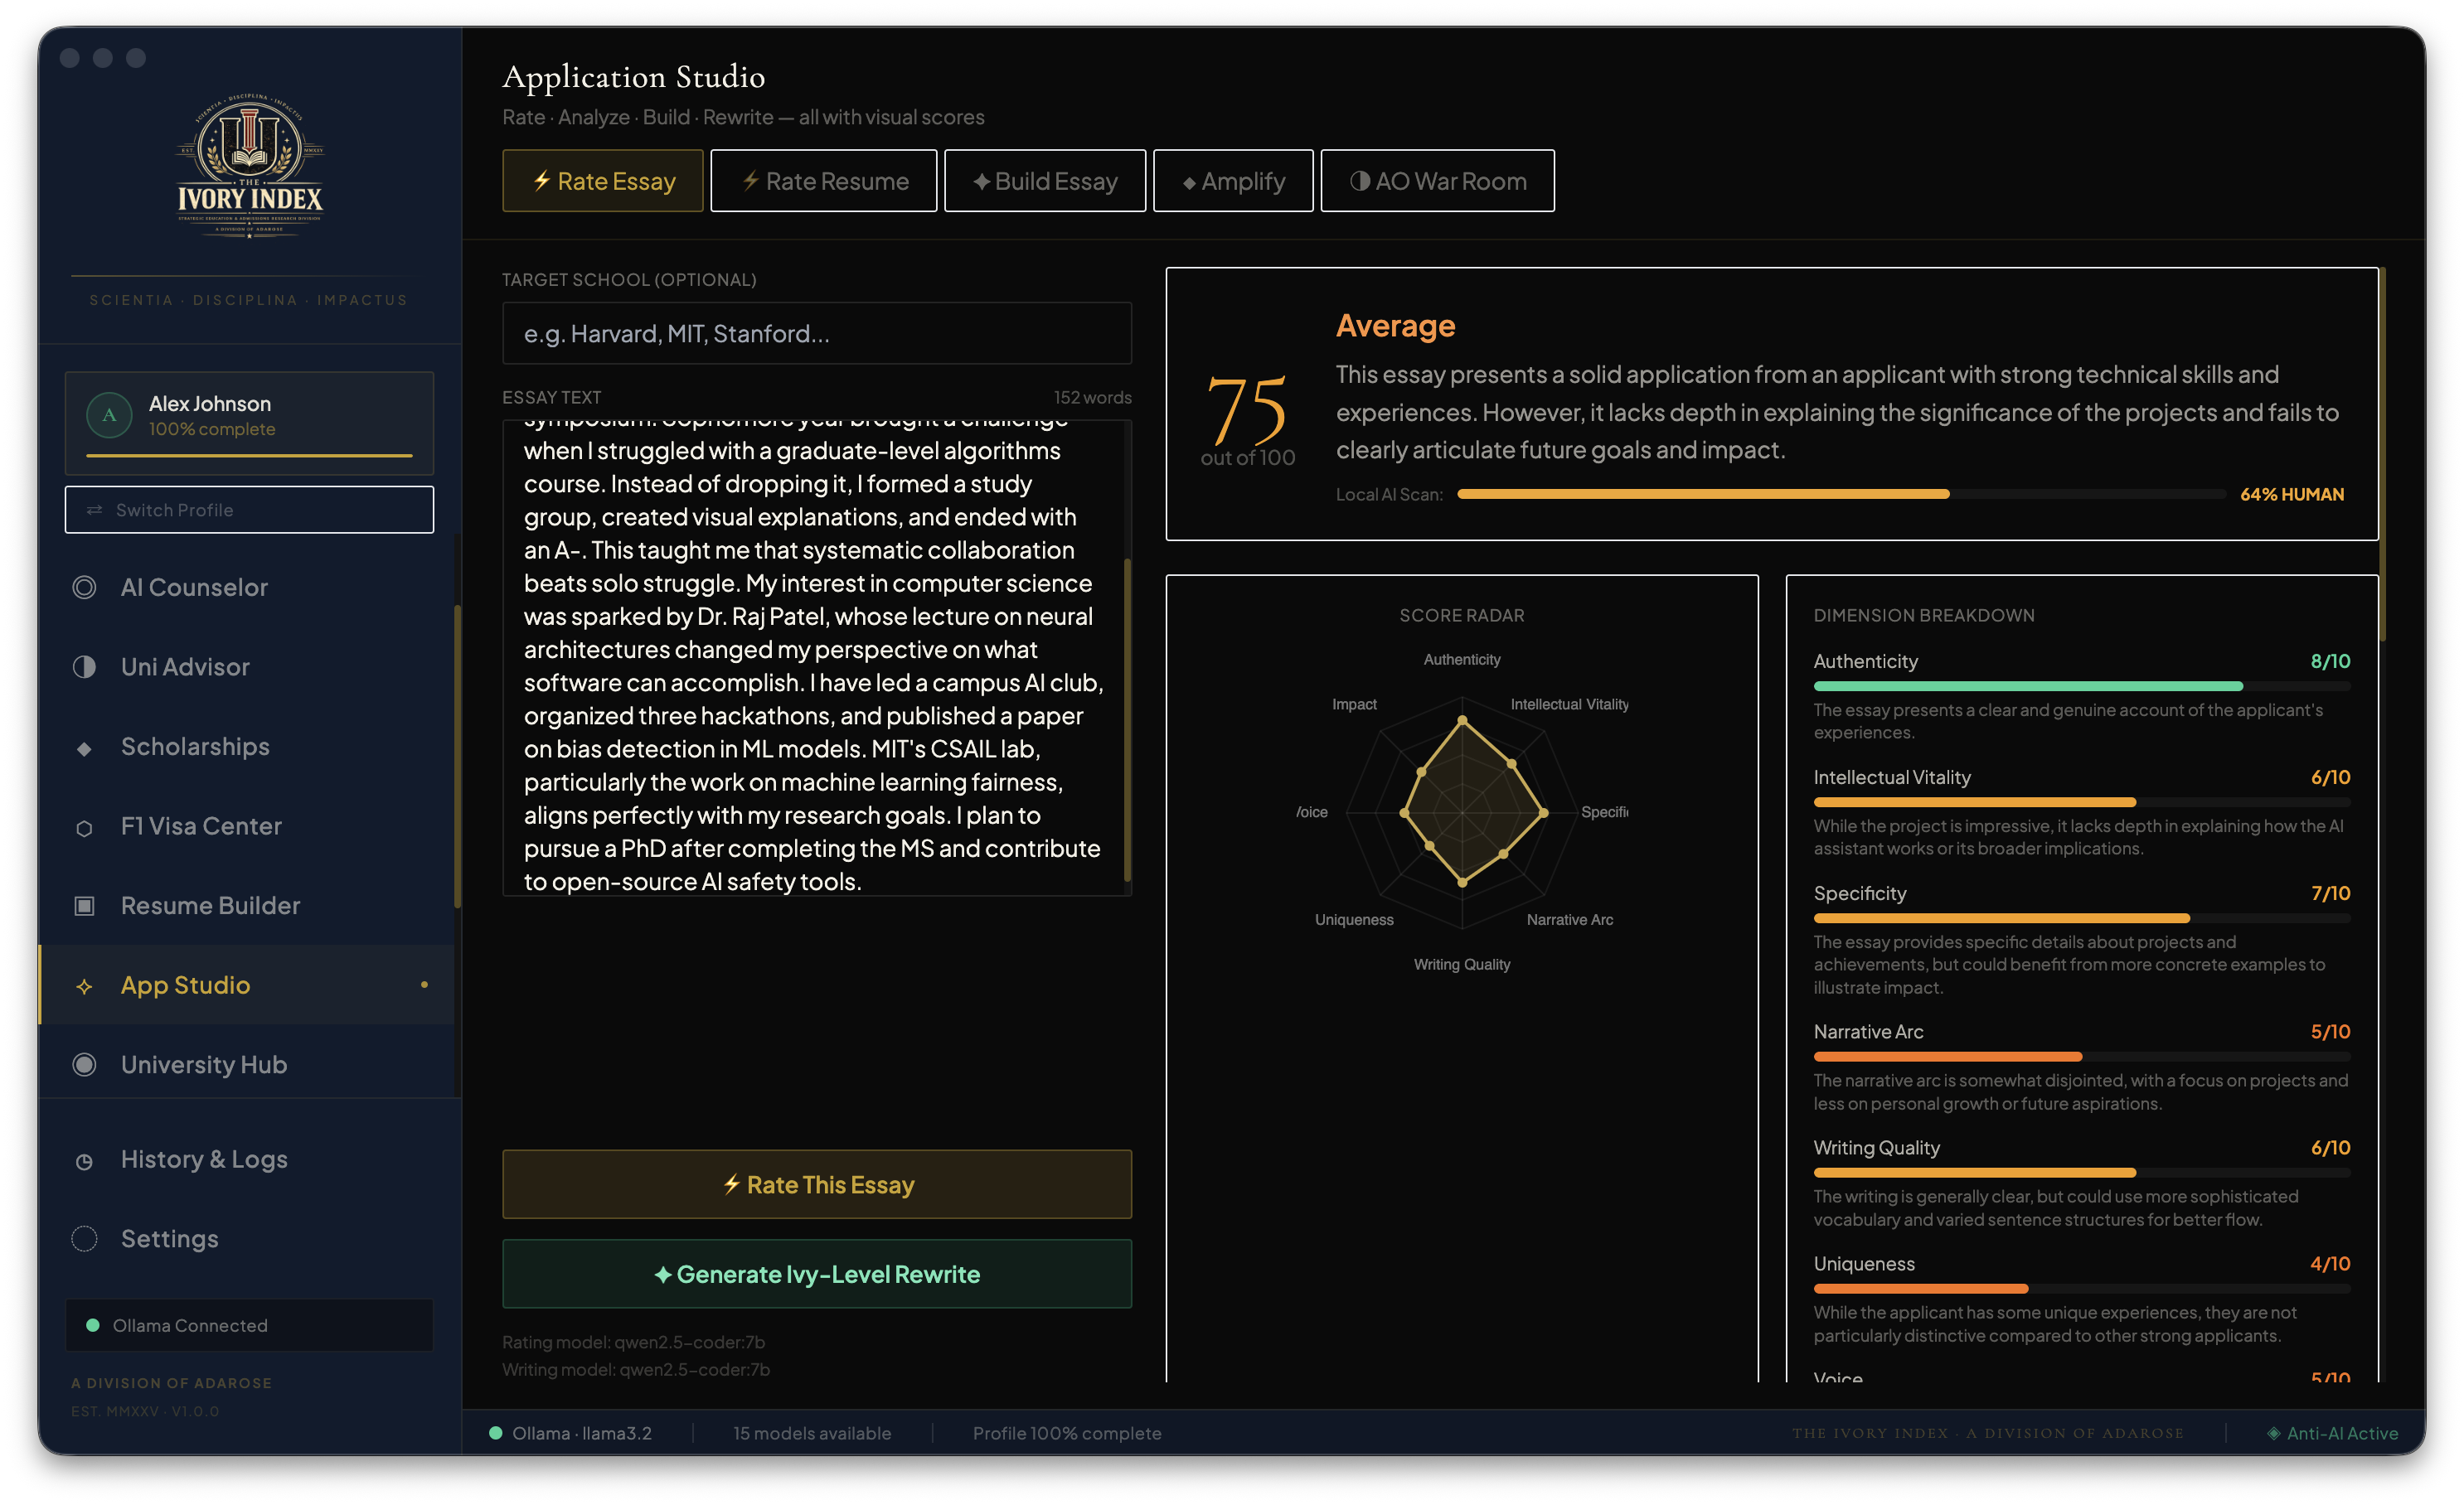Click the results panel scrollbar
This screenshot has height=1505, width=2464.
click(x=2382, y=455)
